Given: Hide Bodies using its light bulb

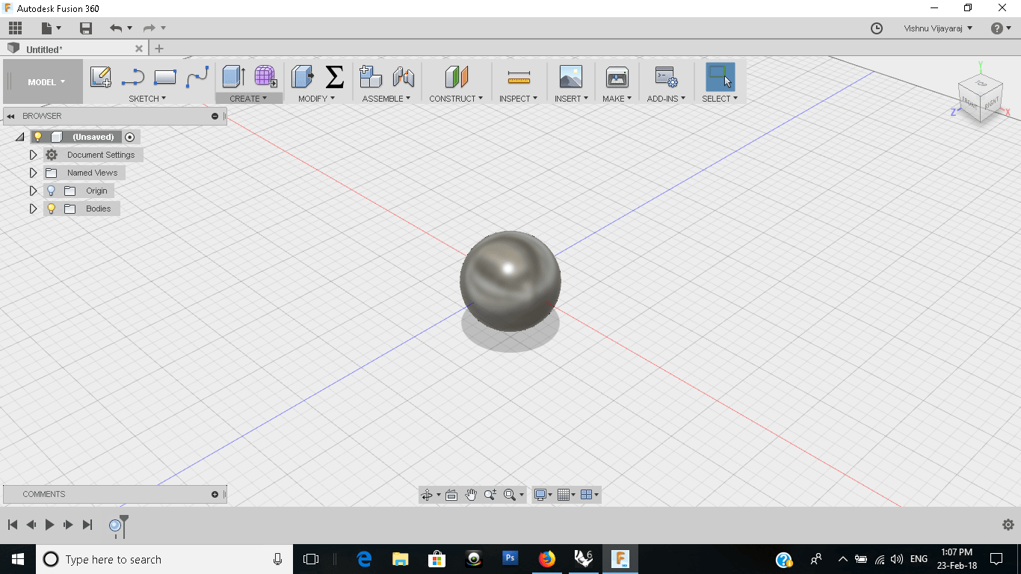Looking at the screenshot, I should 52,209.
